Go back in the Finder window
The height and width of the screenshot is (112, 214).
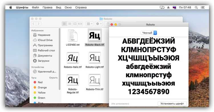tap(34, 24)
